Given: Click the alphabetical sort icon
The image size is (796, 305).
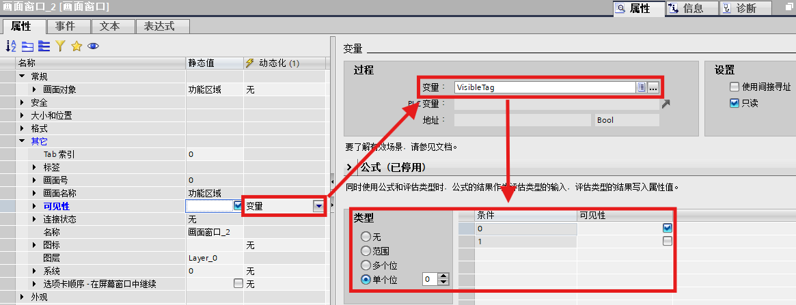Looking at the screenshot, I should coord(11,46).
